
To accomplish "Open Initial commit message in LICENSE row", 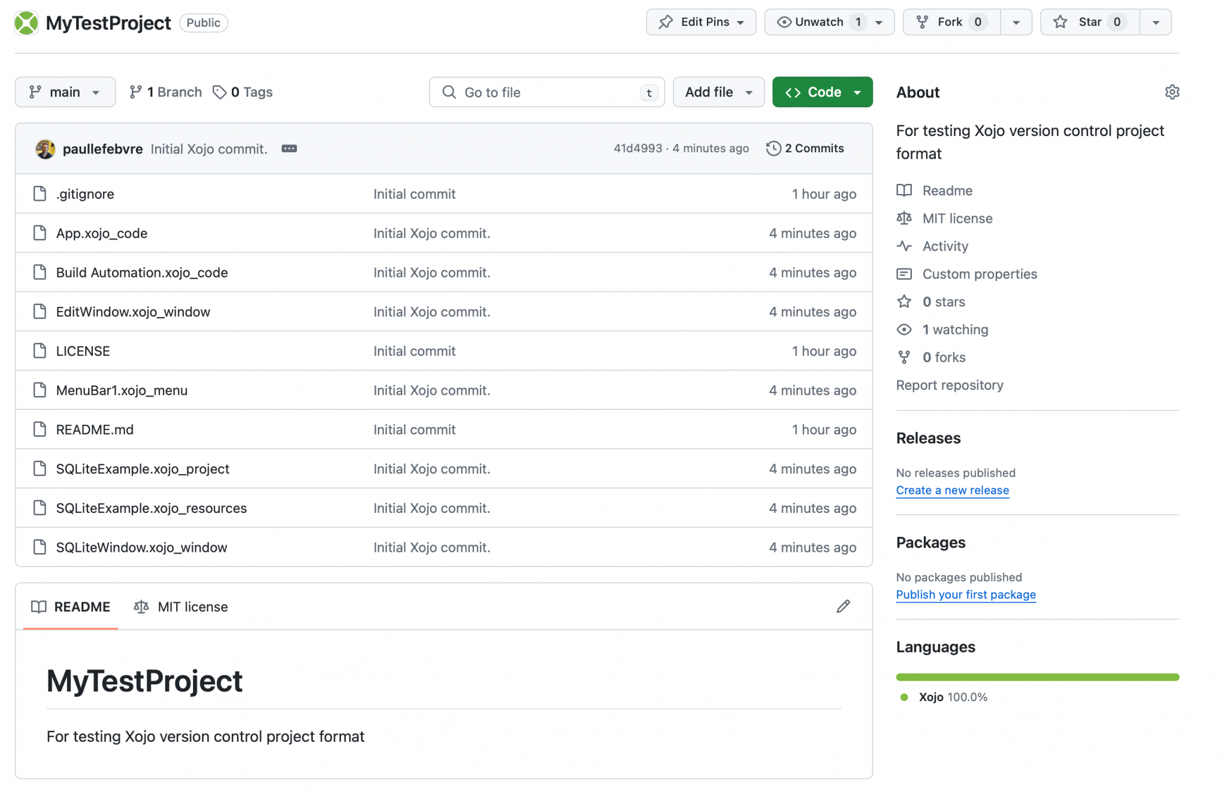I will [x=414, y=351].
